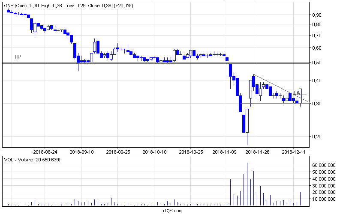
Task: Click the 2018-11-09 date label
Action: pyautogui.click(x=224, y=152)
